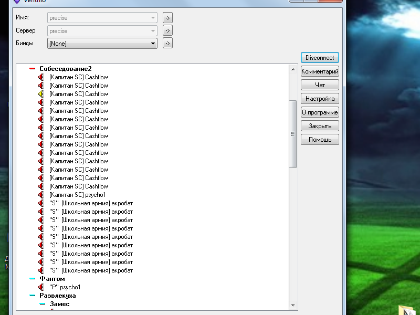Collapse the Замес subchannel minus icon

(43, 304)
